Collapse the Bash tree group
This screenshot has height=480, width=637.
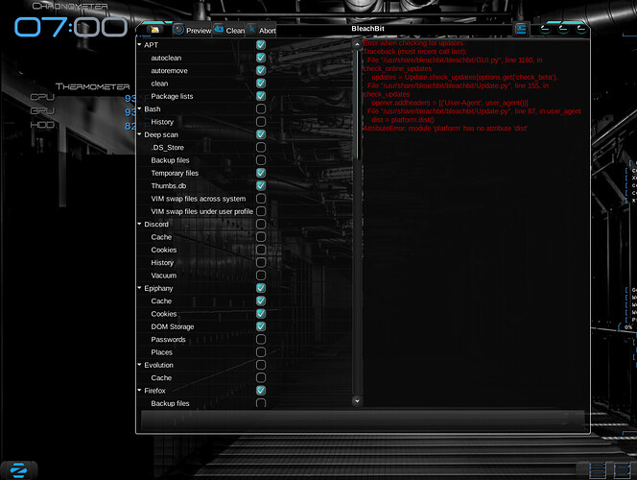coord(139,108)
